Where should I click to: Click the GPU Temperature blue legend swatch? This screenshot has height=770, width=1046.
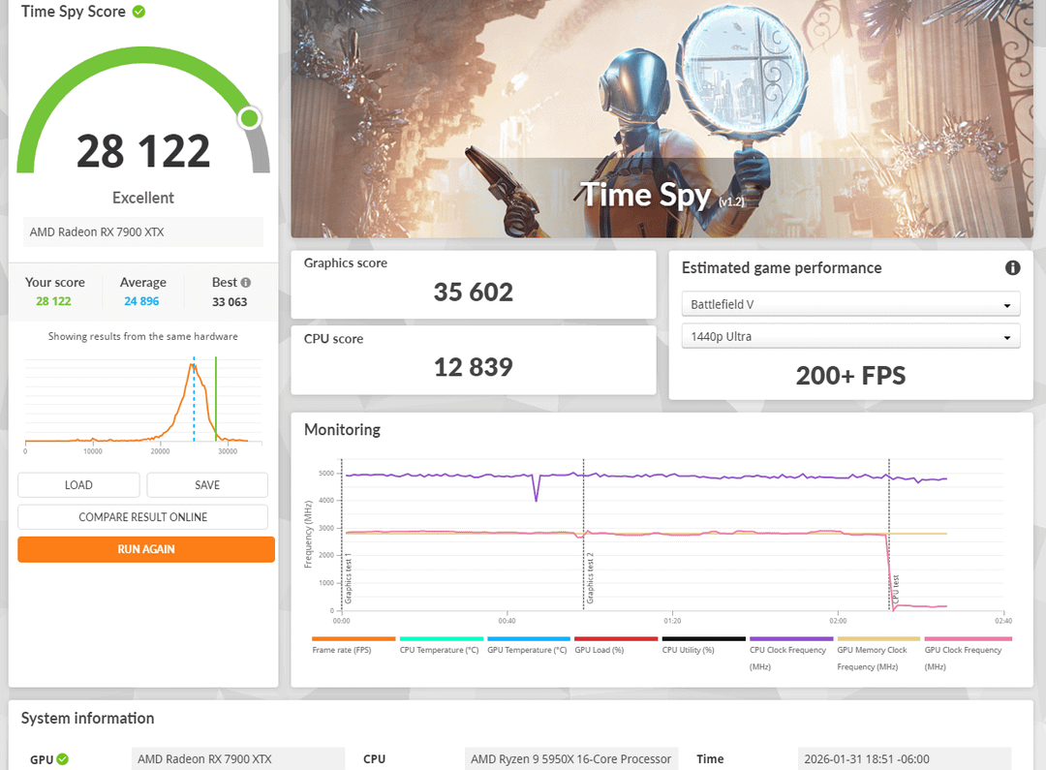pyautogui.click(x=528, y=639)
